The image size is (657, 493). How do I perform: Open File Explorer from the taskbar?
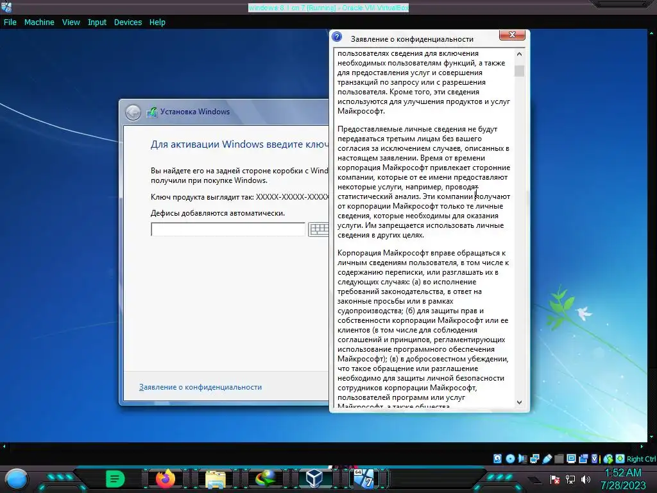coord(216,479)
